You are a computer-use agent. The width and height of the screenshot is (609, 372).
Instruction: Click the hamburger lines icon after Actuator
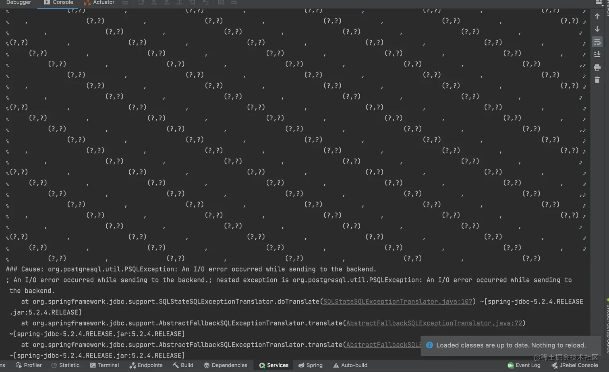click(x=125, y=2)
